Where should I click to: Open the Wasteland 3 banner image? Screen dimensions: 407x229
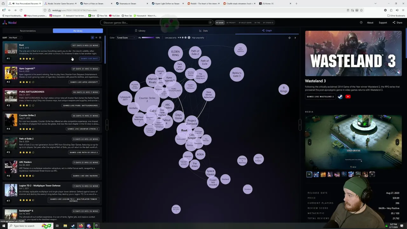(x=353, y=53)
